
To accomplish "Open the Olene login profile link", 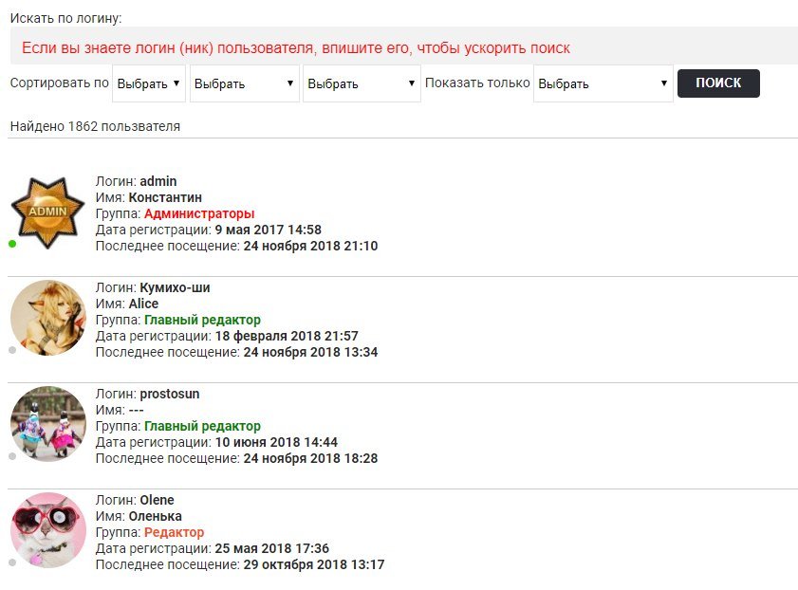I will click(157, 500).
